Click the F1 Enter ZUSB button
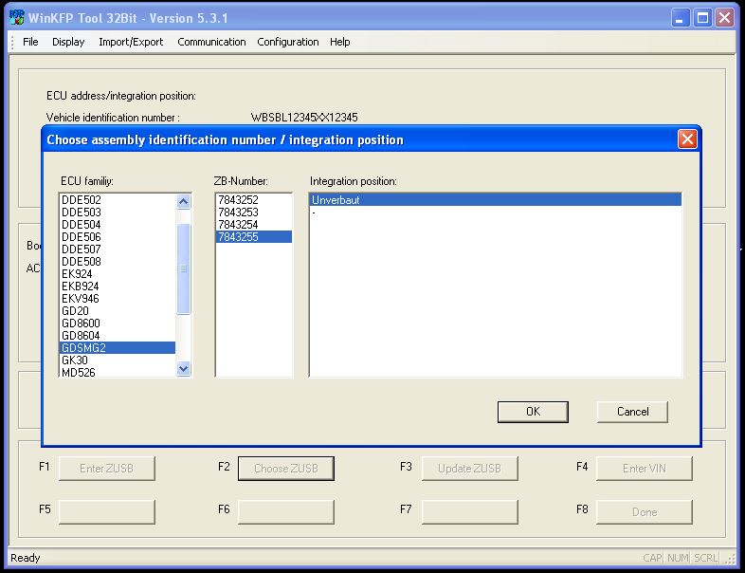Screen dimensions: 745x573 (x=107, y=469)
